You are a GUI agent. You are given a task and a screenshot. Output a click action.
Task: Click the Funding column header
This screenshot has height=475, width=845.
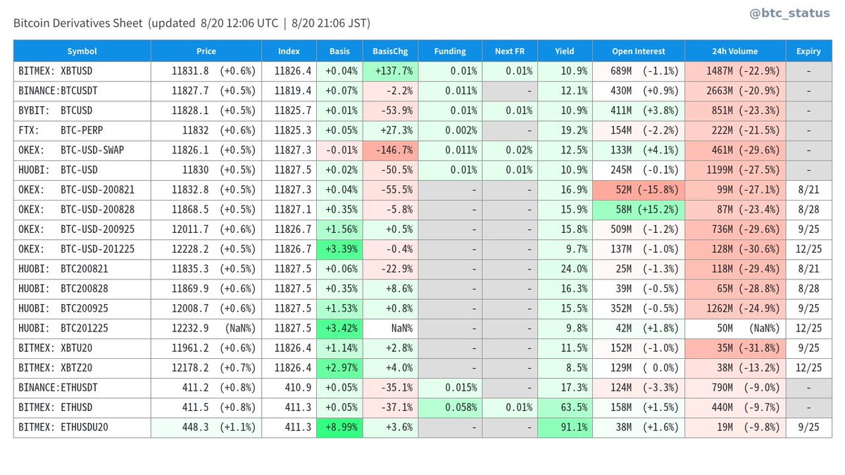(x=450, y=51)
